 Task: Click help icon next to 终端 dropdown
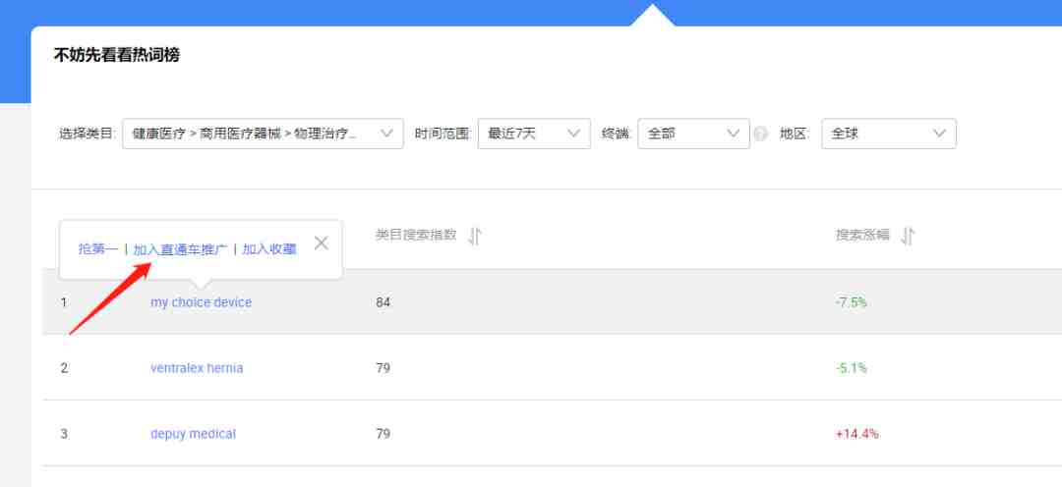pos(761,134)
